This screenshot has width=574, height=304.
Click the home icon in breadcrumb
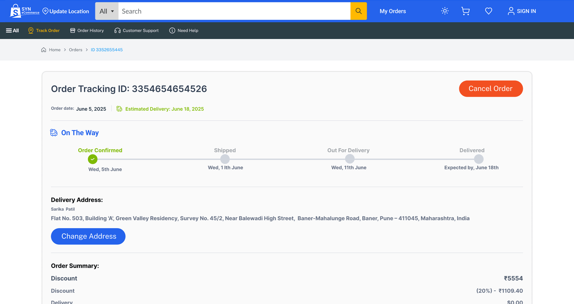click(44, 50)
